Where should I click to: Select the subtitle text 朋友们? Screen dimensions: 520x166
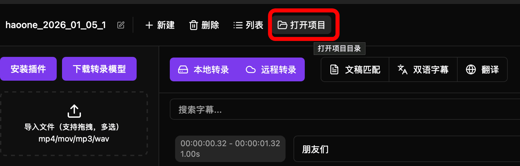tap(315, 149)
